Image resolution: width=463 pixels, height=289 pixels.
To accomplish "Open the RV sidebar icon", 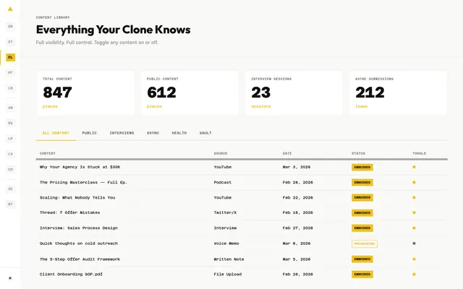I will pos(10,123).
